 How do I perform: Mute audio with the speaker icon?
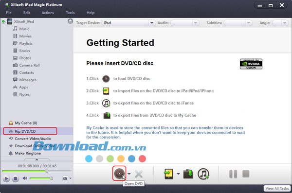pos(25,178)
